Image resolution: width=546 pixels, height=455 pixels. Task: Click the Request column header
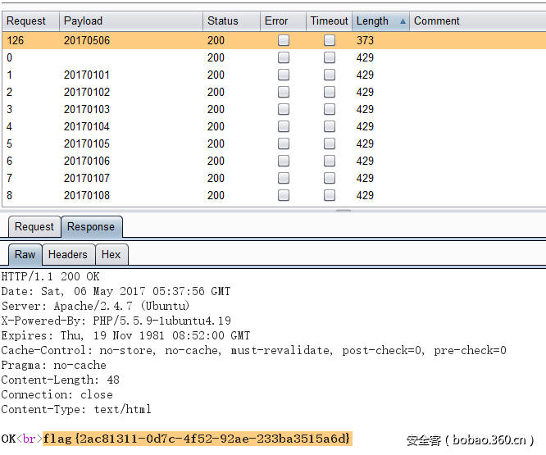[x=27, y=21]
